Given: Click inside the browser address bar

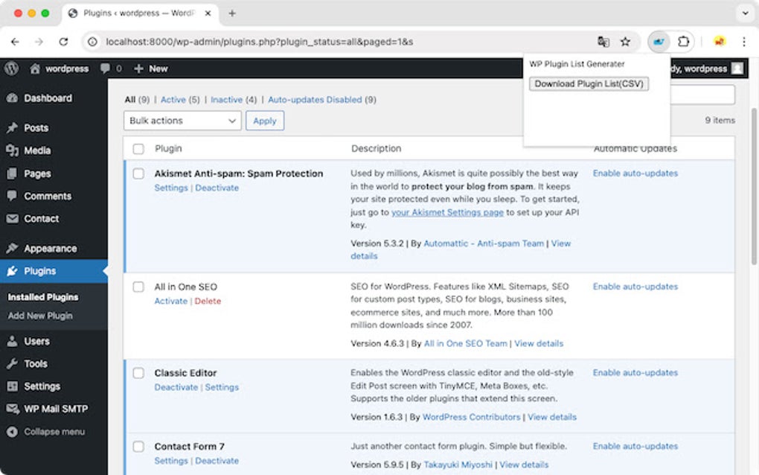Looking at the screenshot, I should click(298, 42).
